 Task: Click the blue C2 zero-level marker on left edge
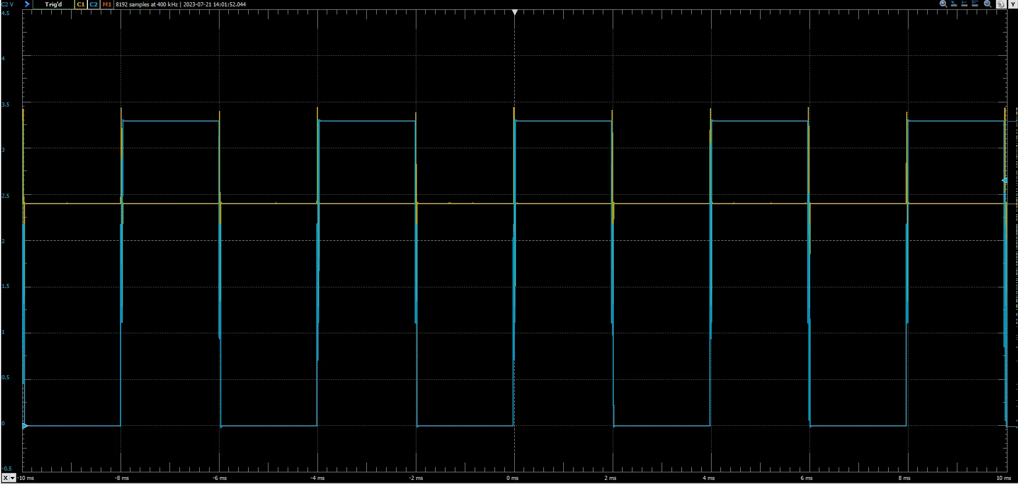(24, 426)
